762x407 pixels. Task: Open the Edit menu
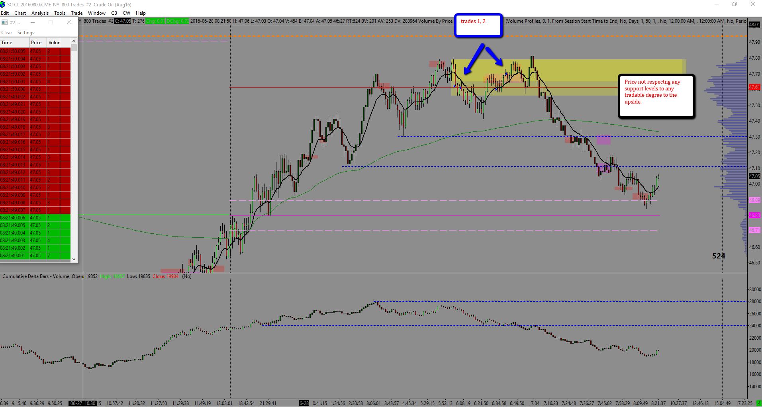coord(5,13)
